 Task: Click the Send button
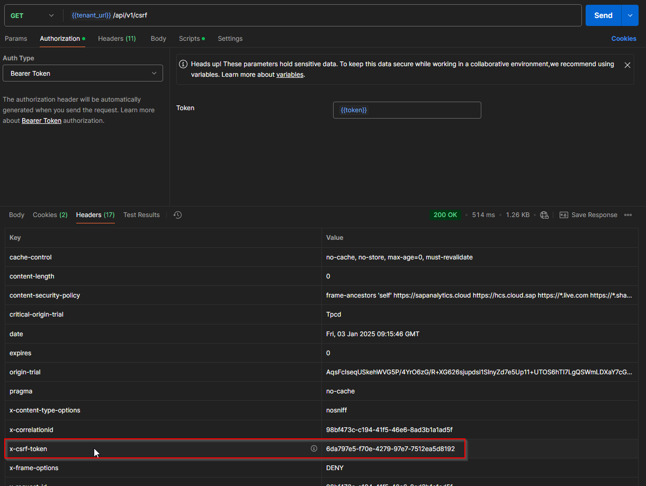(603, 15)
